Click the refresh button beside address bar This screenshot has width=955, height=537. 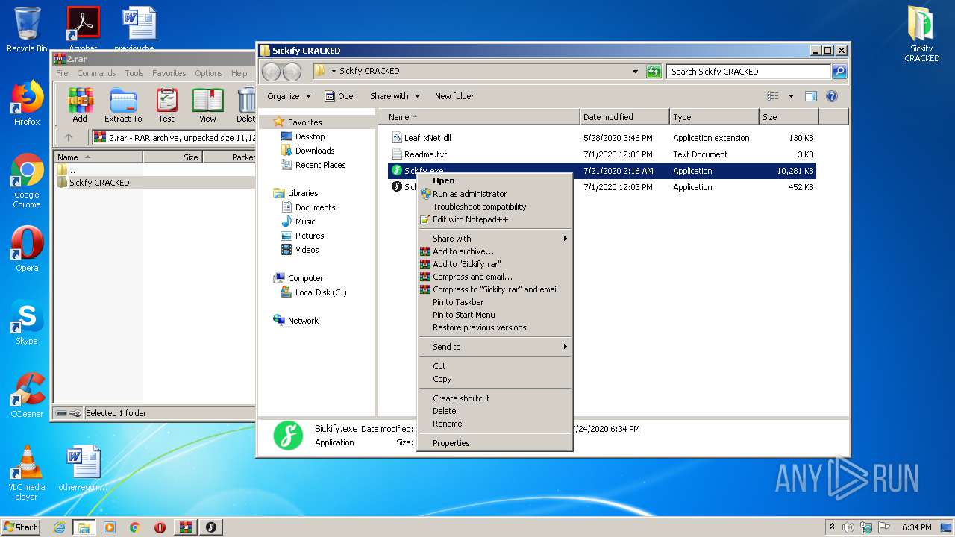coord(654,72)
